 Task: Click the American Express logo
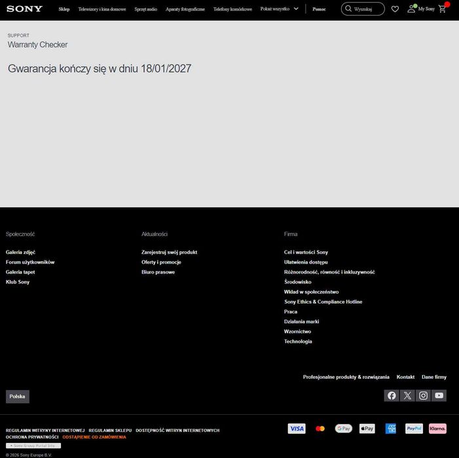(x=391, y=429)
